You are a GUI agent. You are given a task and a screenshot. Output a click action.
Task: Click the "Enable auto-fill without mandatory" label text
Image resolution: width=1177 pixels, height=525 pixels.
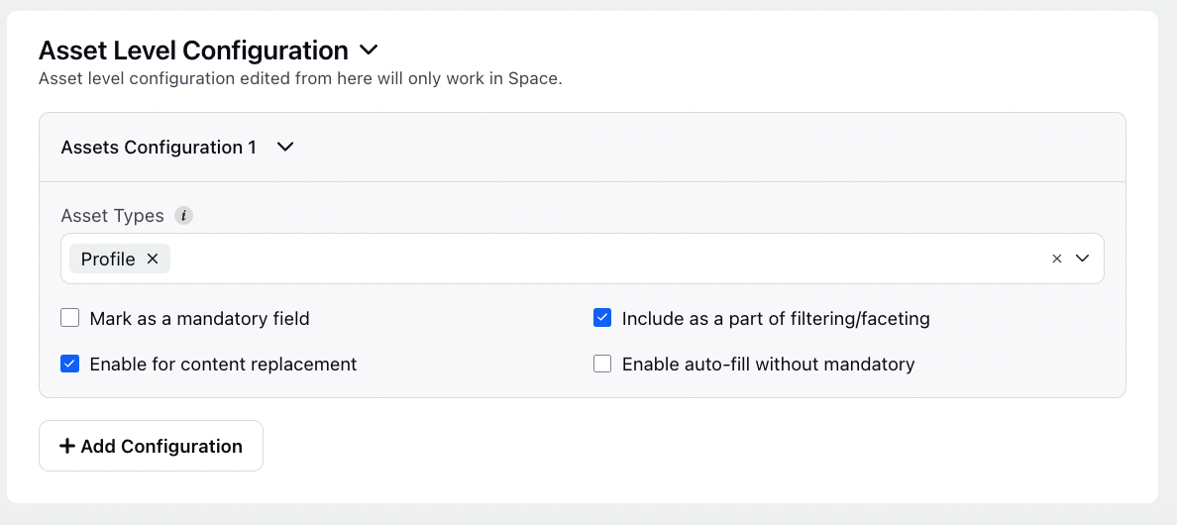[769, 365]
